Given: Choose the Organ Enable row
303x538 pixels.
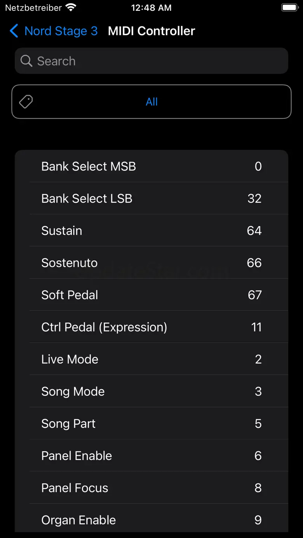Looking at the screenshot, I should point(151,520).
